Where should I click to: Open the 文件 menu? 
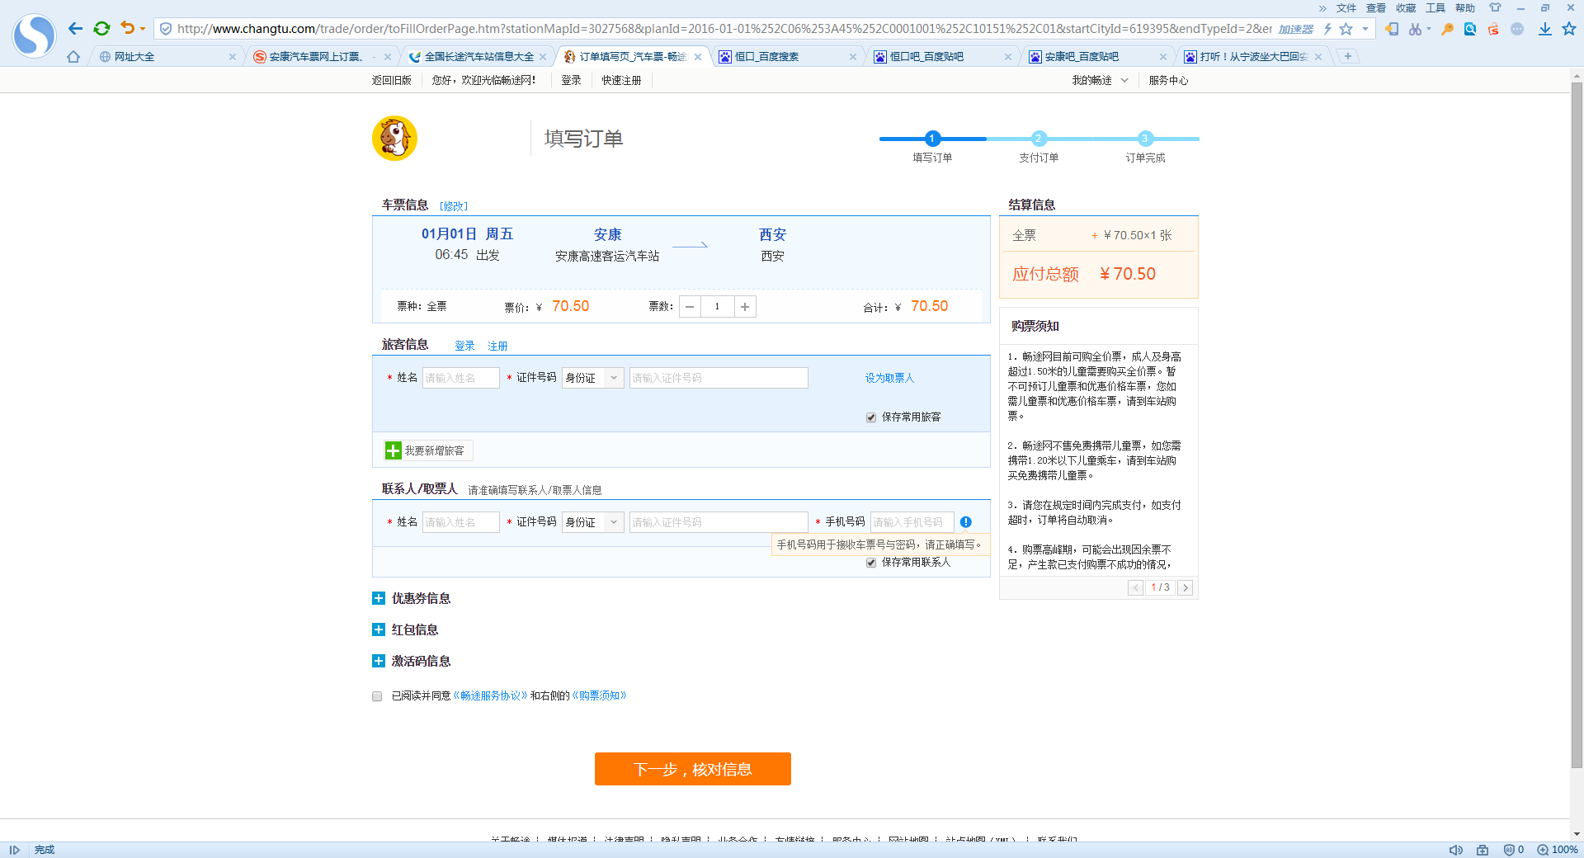(1346, 8)
